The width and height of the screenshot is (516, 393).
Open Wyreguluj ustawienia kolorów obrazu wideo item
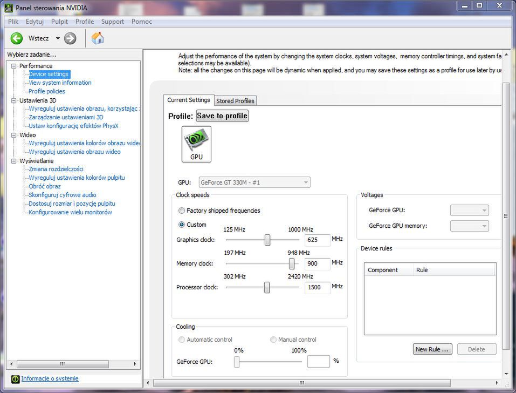pyautogui.click(x=84, y=143)
